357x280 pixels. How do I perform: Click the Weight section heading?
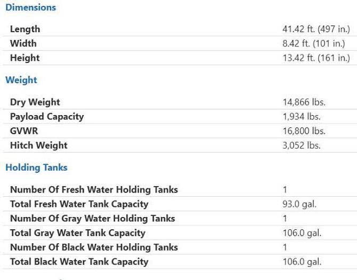(x=21, y=80)
